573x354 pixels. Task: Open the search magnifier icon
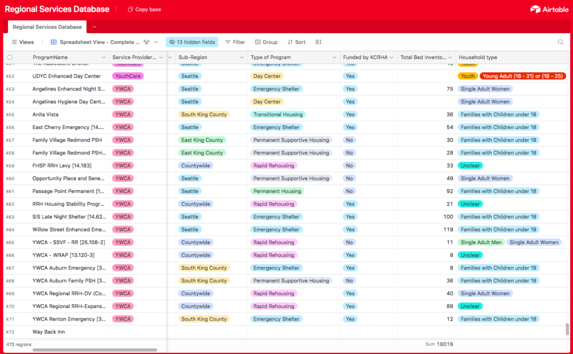click(560, 42)
